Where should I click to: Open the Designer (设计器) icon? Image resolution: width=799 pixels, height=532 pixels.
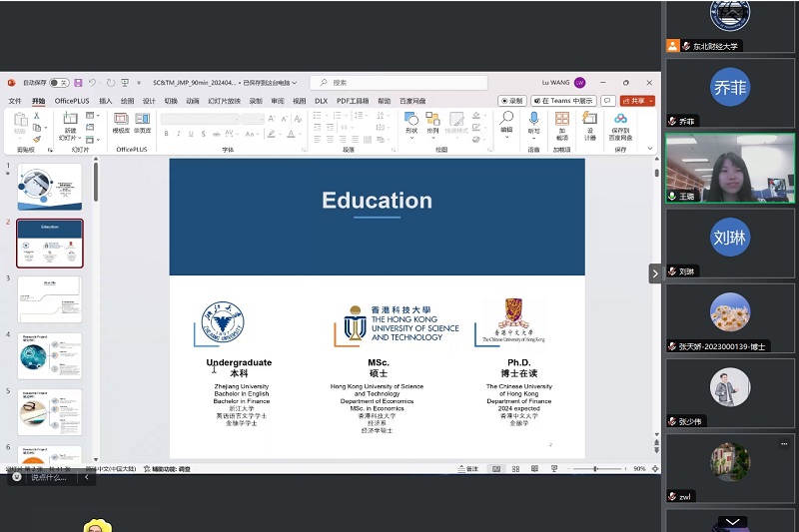pos(590,124)
